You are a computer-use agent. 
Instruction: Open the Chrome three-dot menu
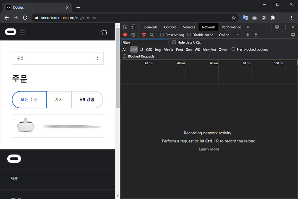pyautogui.click(x=291, y=18)
